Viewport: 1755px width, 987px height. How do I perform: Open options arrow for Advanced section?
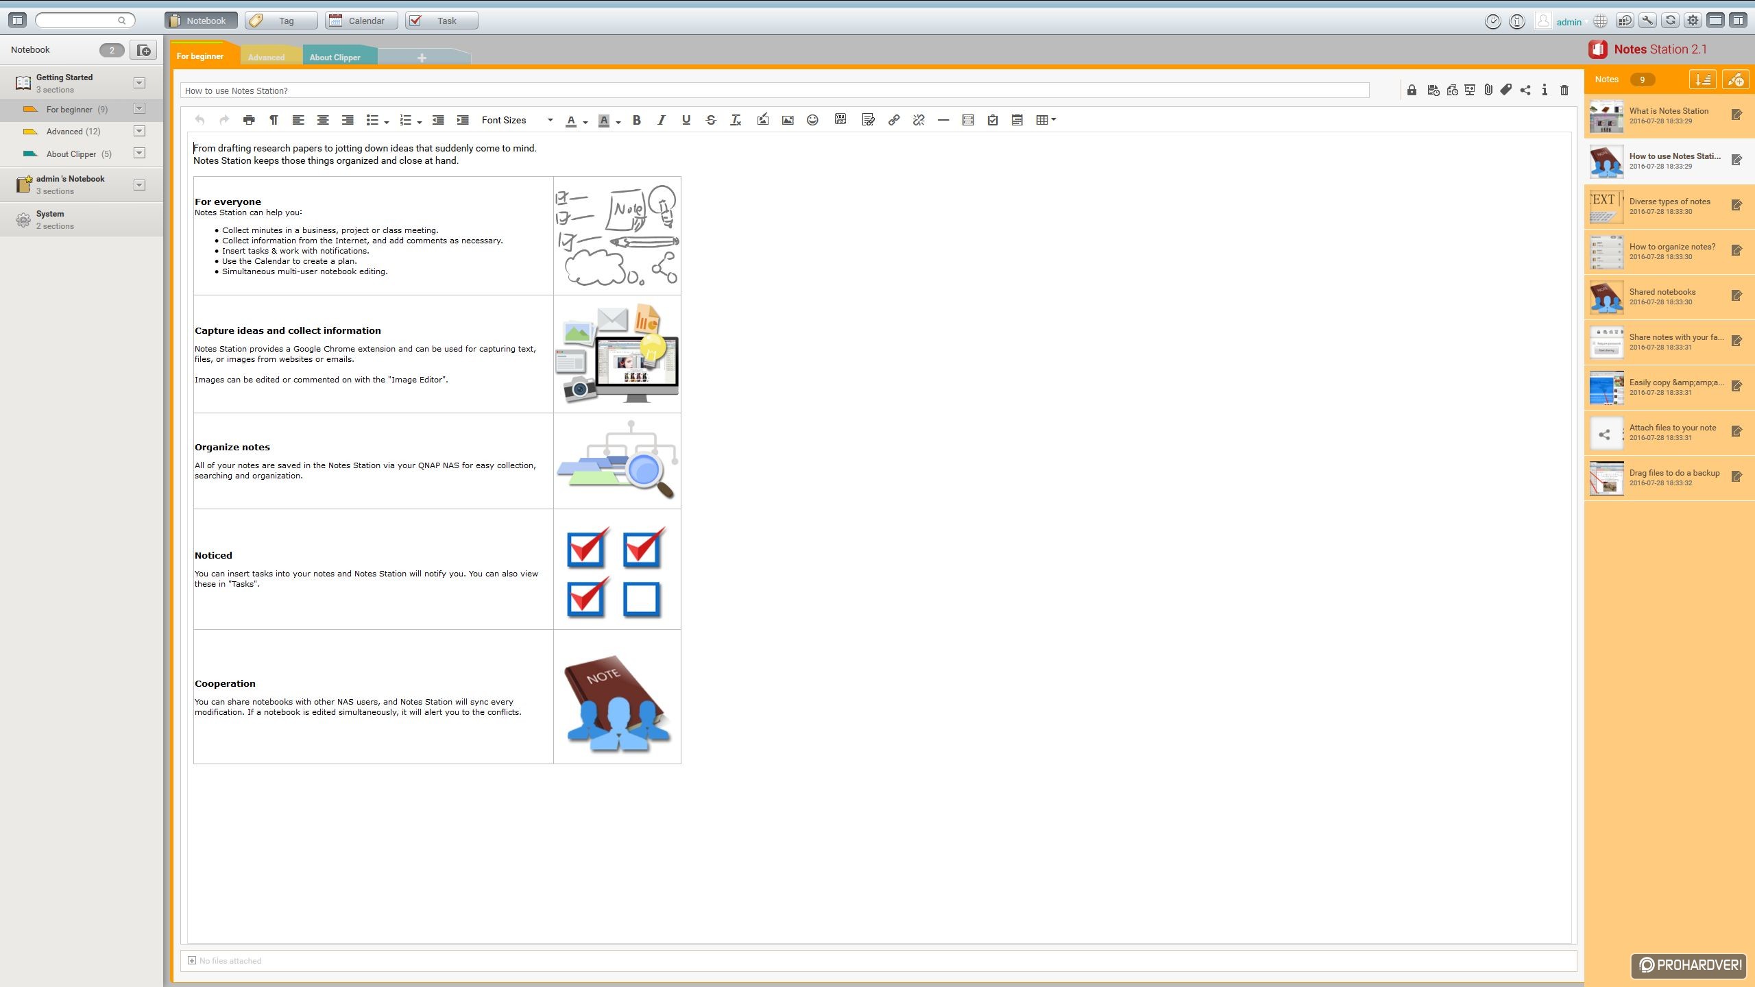pyautogui.click(x=139, y=131)
